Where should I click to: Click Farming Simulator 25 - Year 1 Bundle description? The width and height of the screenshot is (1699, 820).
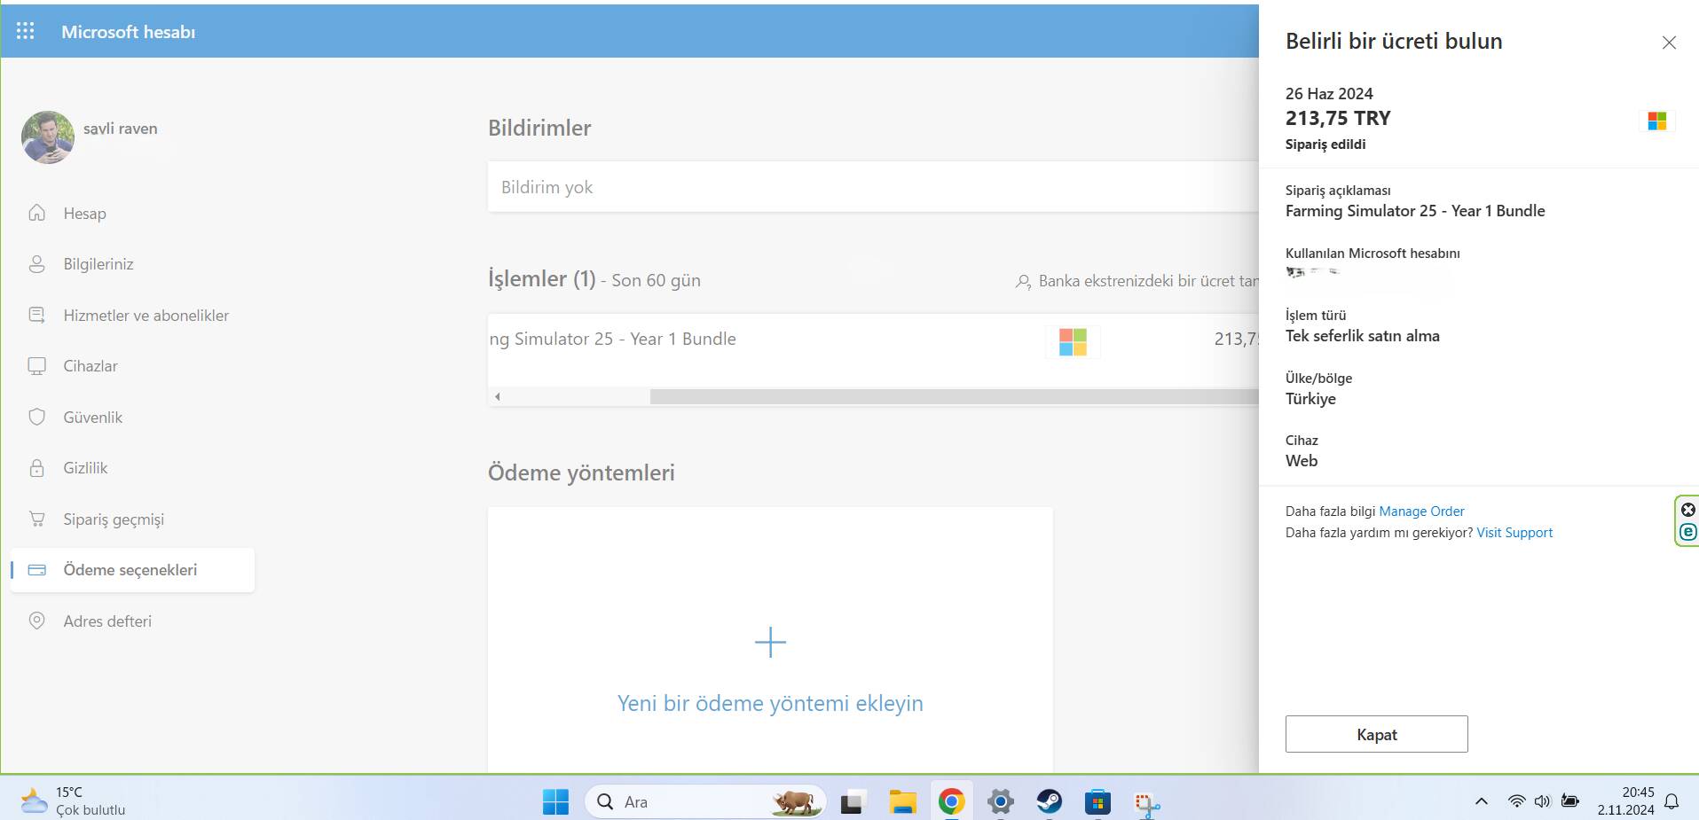[x=1415, y=211]
